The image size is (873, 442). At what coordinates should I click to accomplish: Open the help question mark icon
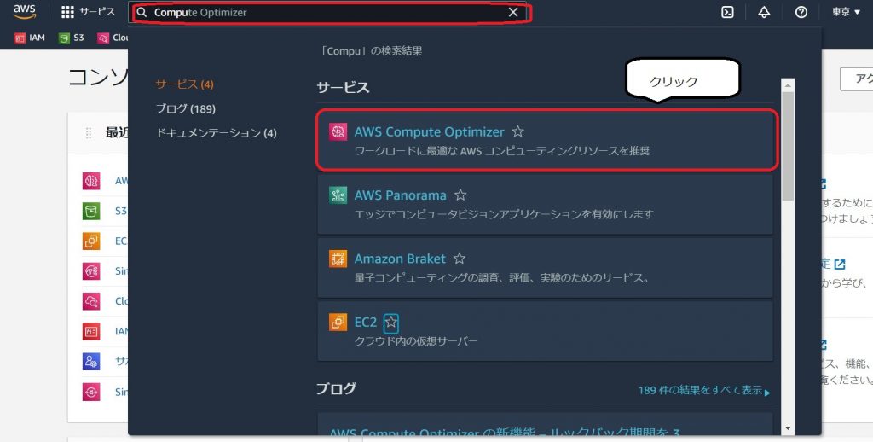click(x=801, y=12)
